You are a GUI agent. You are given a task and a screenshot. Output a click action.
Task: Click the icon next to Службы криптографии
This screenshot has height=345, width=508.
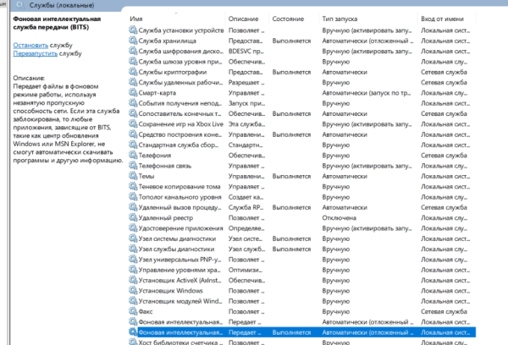[x=133, y=72]
